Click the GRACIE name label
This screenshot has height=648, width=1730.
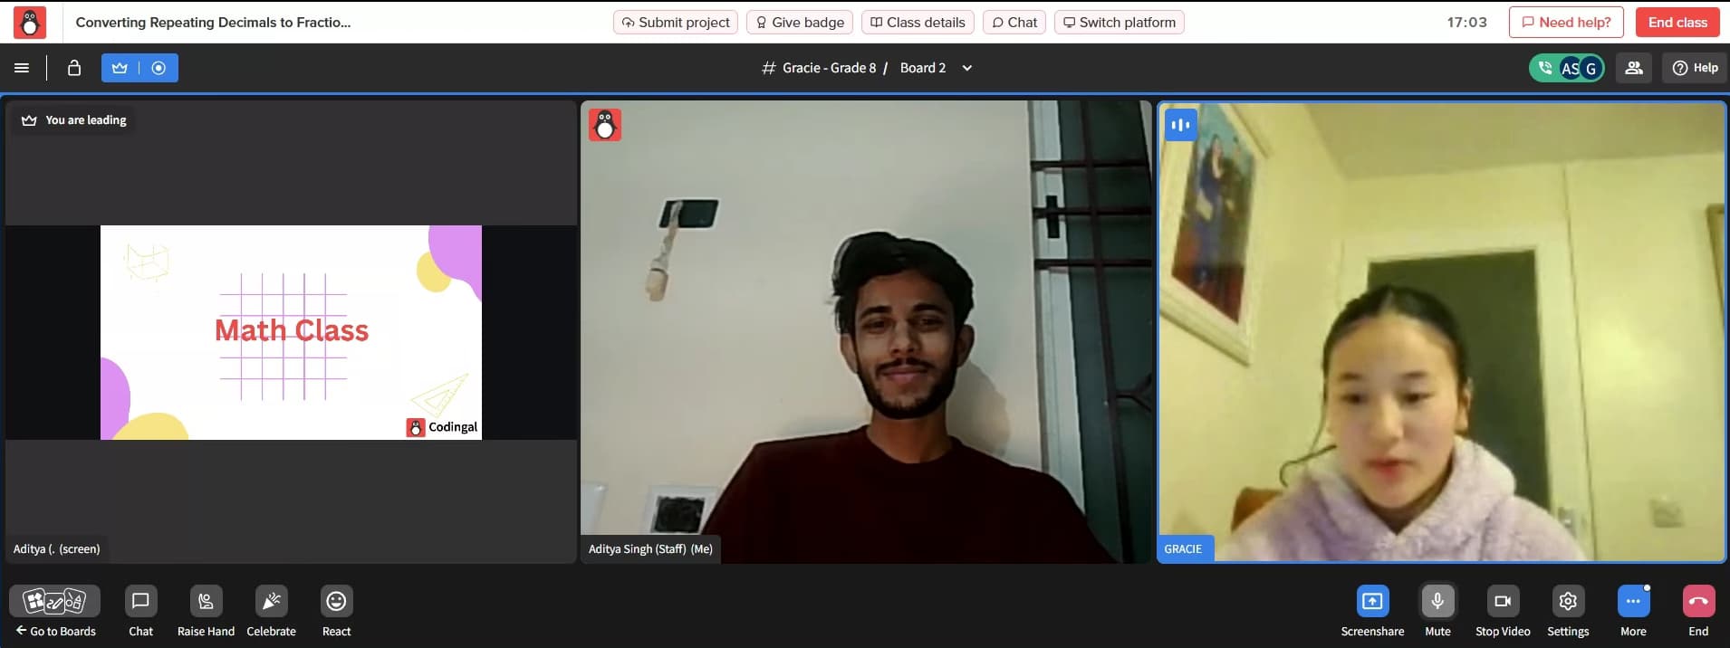pos(1183,549)
